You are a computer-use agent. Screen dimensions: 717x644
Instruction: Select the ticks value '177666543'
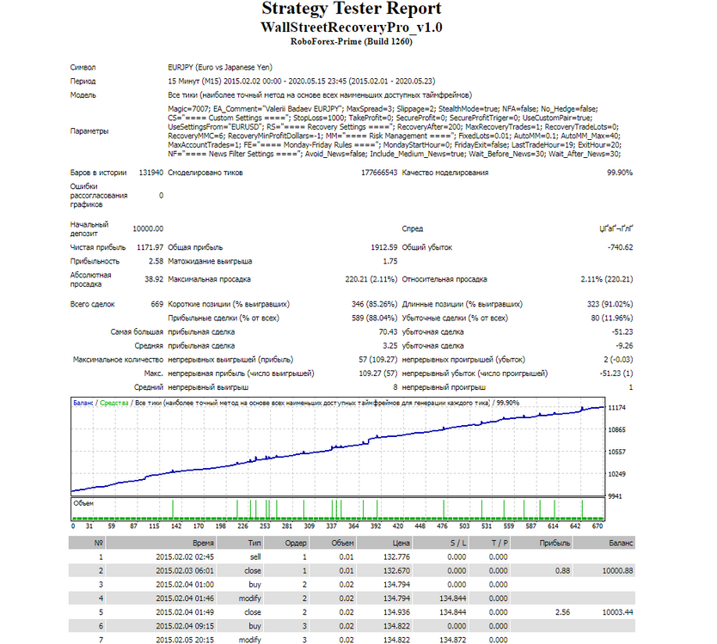point(379,173)
